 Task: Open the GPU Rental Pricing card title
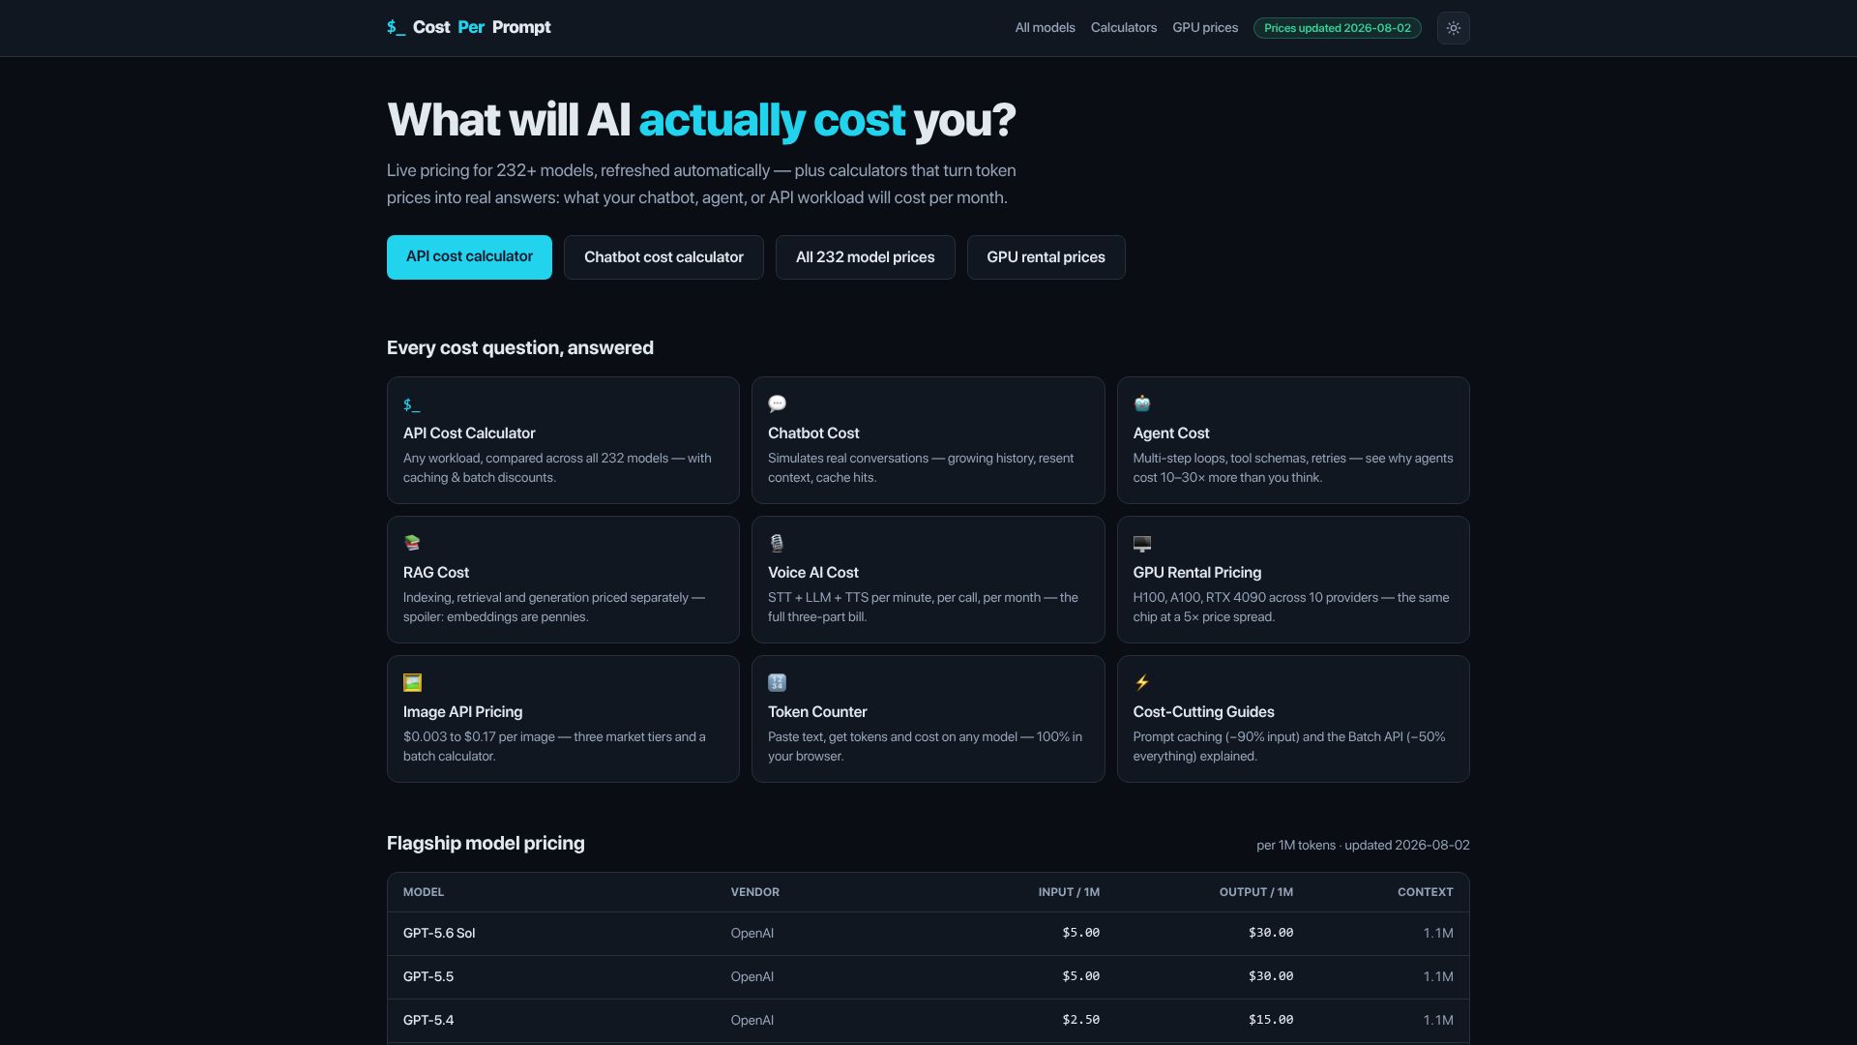(1197, 573)
